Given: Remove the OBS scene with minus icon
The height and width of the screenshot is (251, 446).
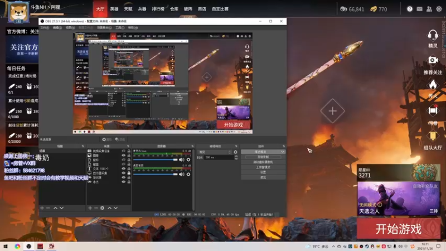Looking at the screenshot, I should [x=48, y=208].
